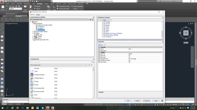Click in the command list search field
Screen dimensions: 197x110
coord(60,62)
